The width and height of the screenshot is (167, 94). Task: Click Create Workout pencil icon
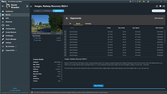pos(3,32)
